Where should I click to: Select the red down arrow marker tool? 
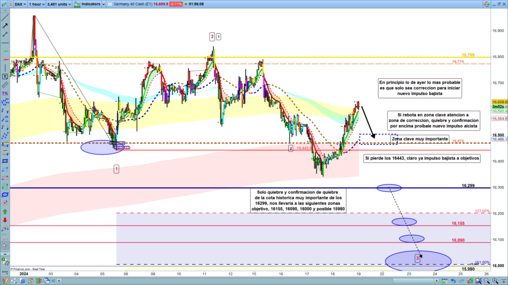coord(5,220)
